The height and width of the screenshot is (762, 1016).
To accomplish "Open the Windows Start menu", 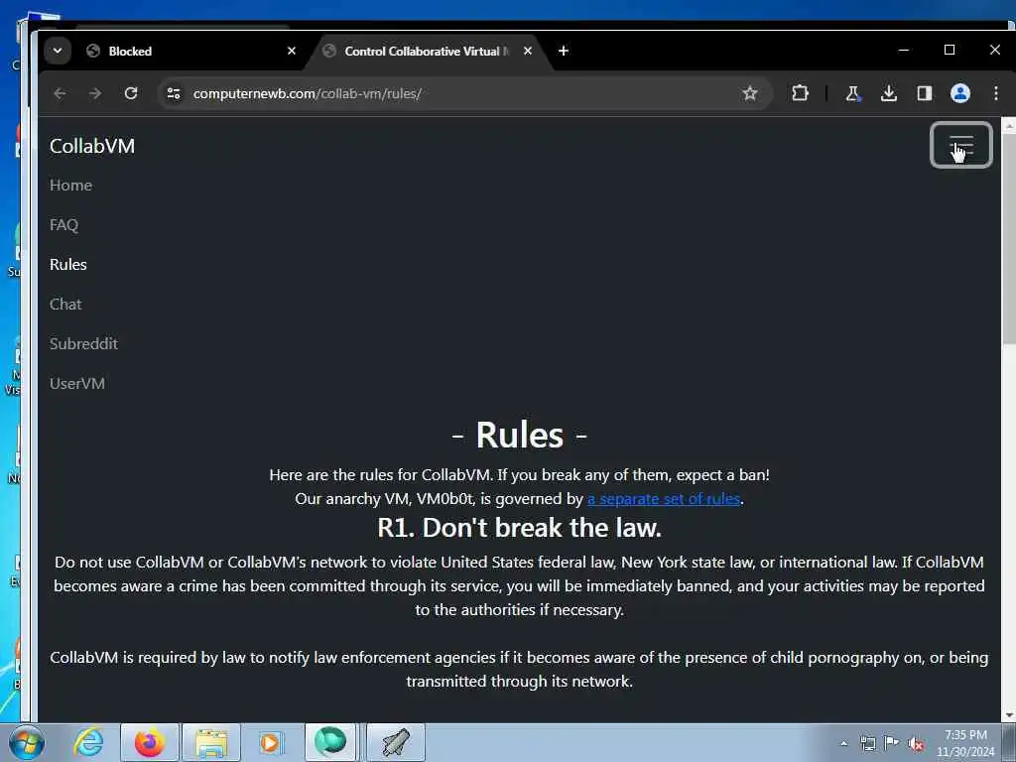I will [x=27, y=742].
